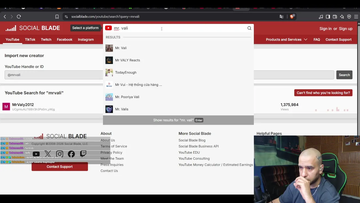Reload the Social Blade page
Image resolution: width=360 pixels, height=203 pixels.
pyautogui.click(x=19, y=17)
